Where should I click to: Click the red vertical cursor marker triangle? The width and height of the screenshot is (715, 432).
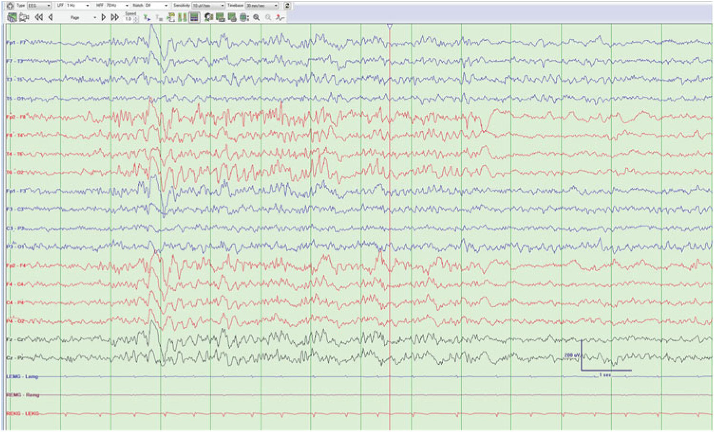pos(390,27)
